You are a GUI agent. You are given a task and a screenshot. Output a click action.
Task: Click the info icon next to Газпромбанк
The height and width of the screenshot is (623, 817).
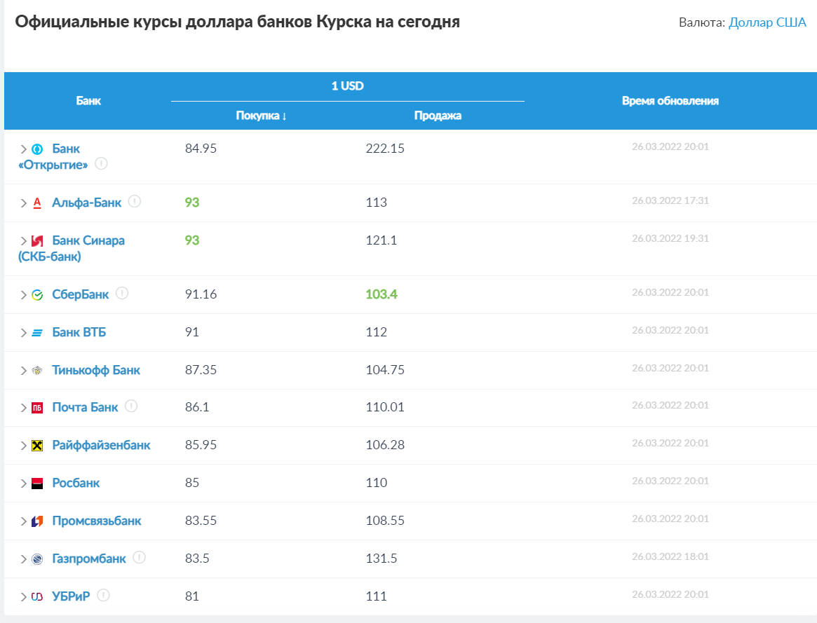[x=139, y=558]
